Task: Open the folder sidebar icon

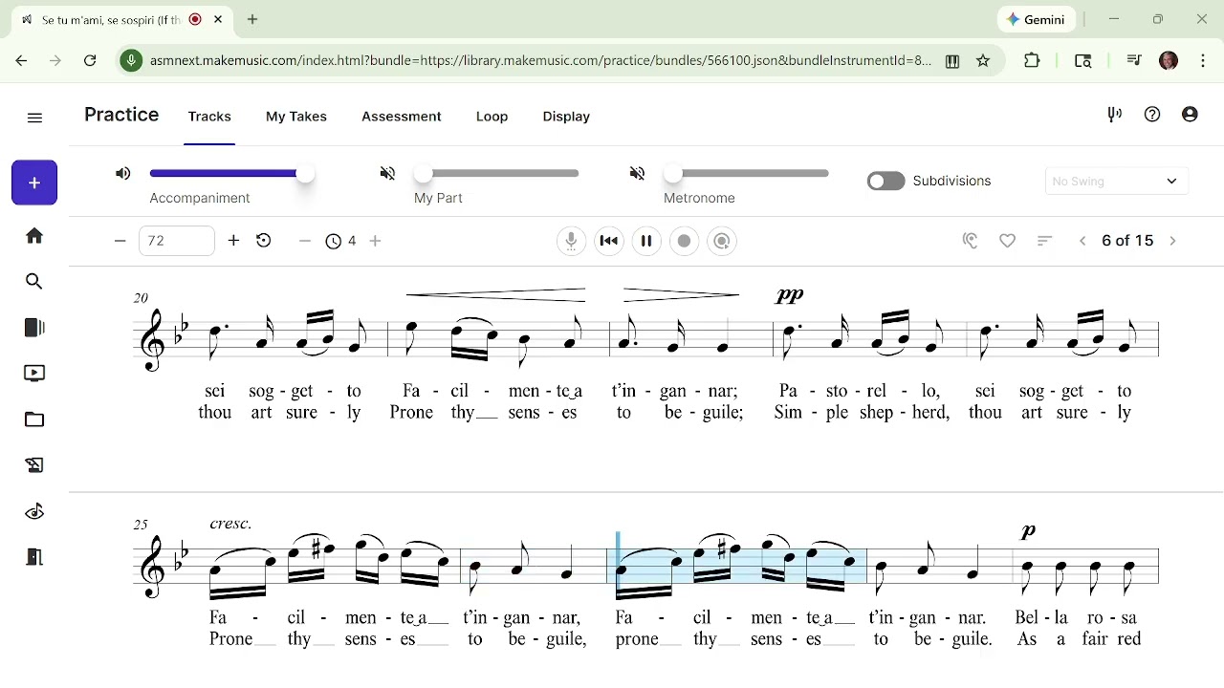Action: click(34, 419)
